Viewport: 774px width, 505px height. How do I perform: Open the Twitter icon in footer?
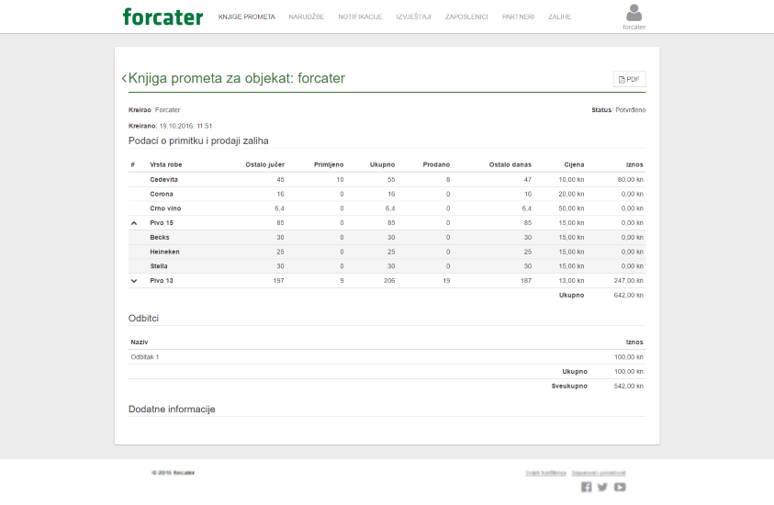(x=603, y=488)
